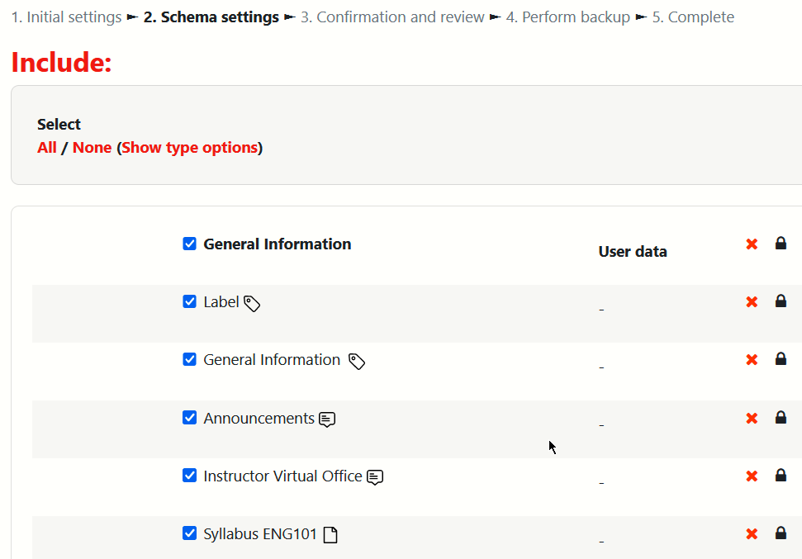Click the Instructor Virtual Office label text
The width and height of the screenshot is (802, 559).
click(x=282, y=476)
